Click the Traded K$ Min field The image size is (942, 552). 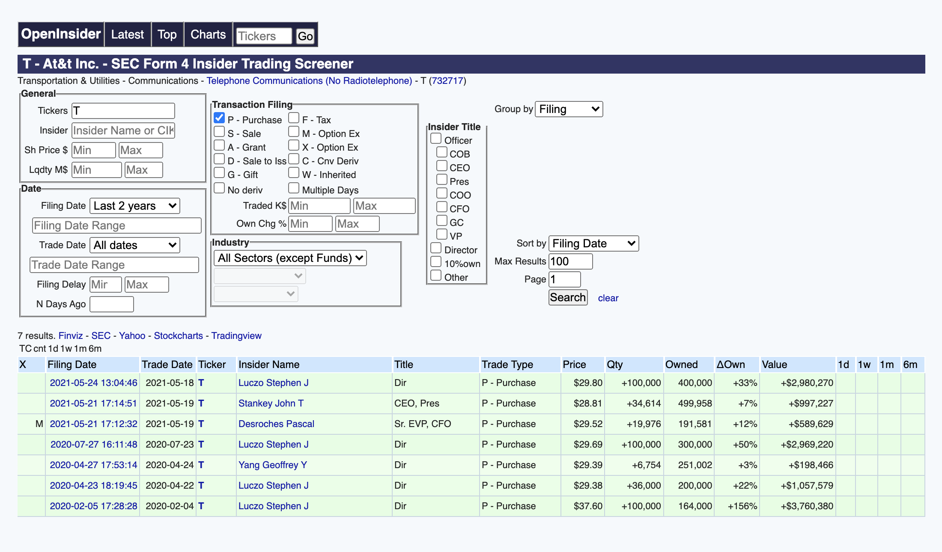pos(319,206)
